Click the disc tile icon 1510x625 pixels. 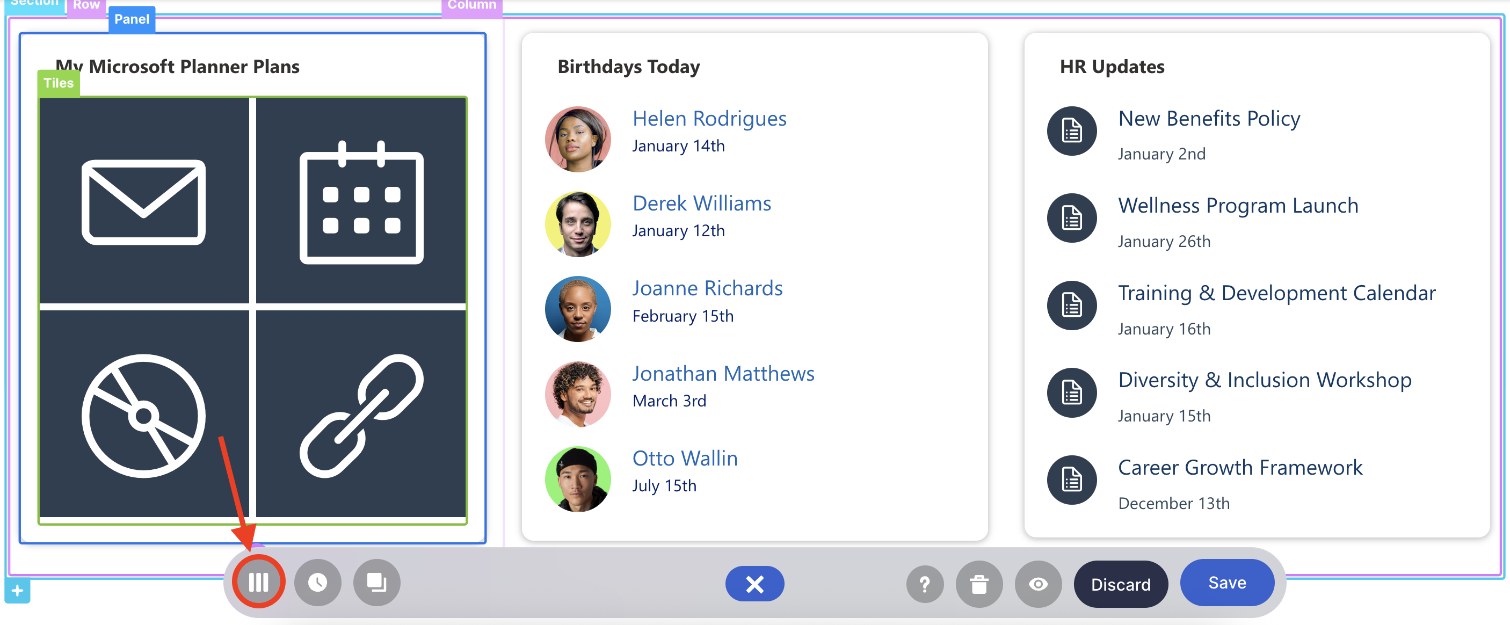click(143, 415)
